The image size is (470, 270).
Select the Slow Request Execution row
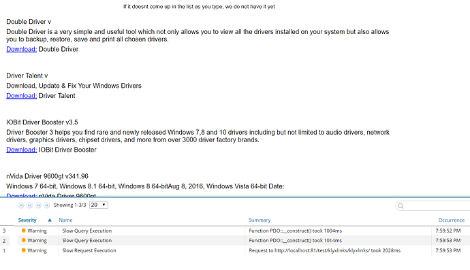[235, 250]
